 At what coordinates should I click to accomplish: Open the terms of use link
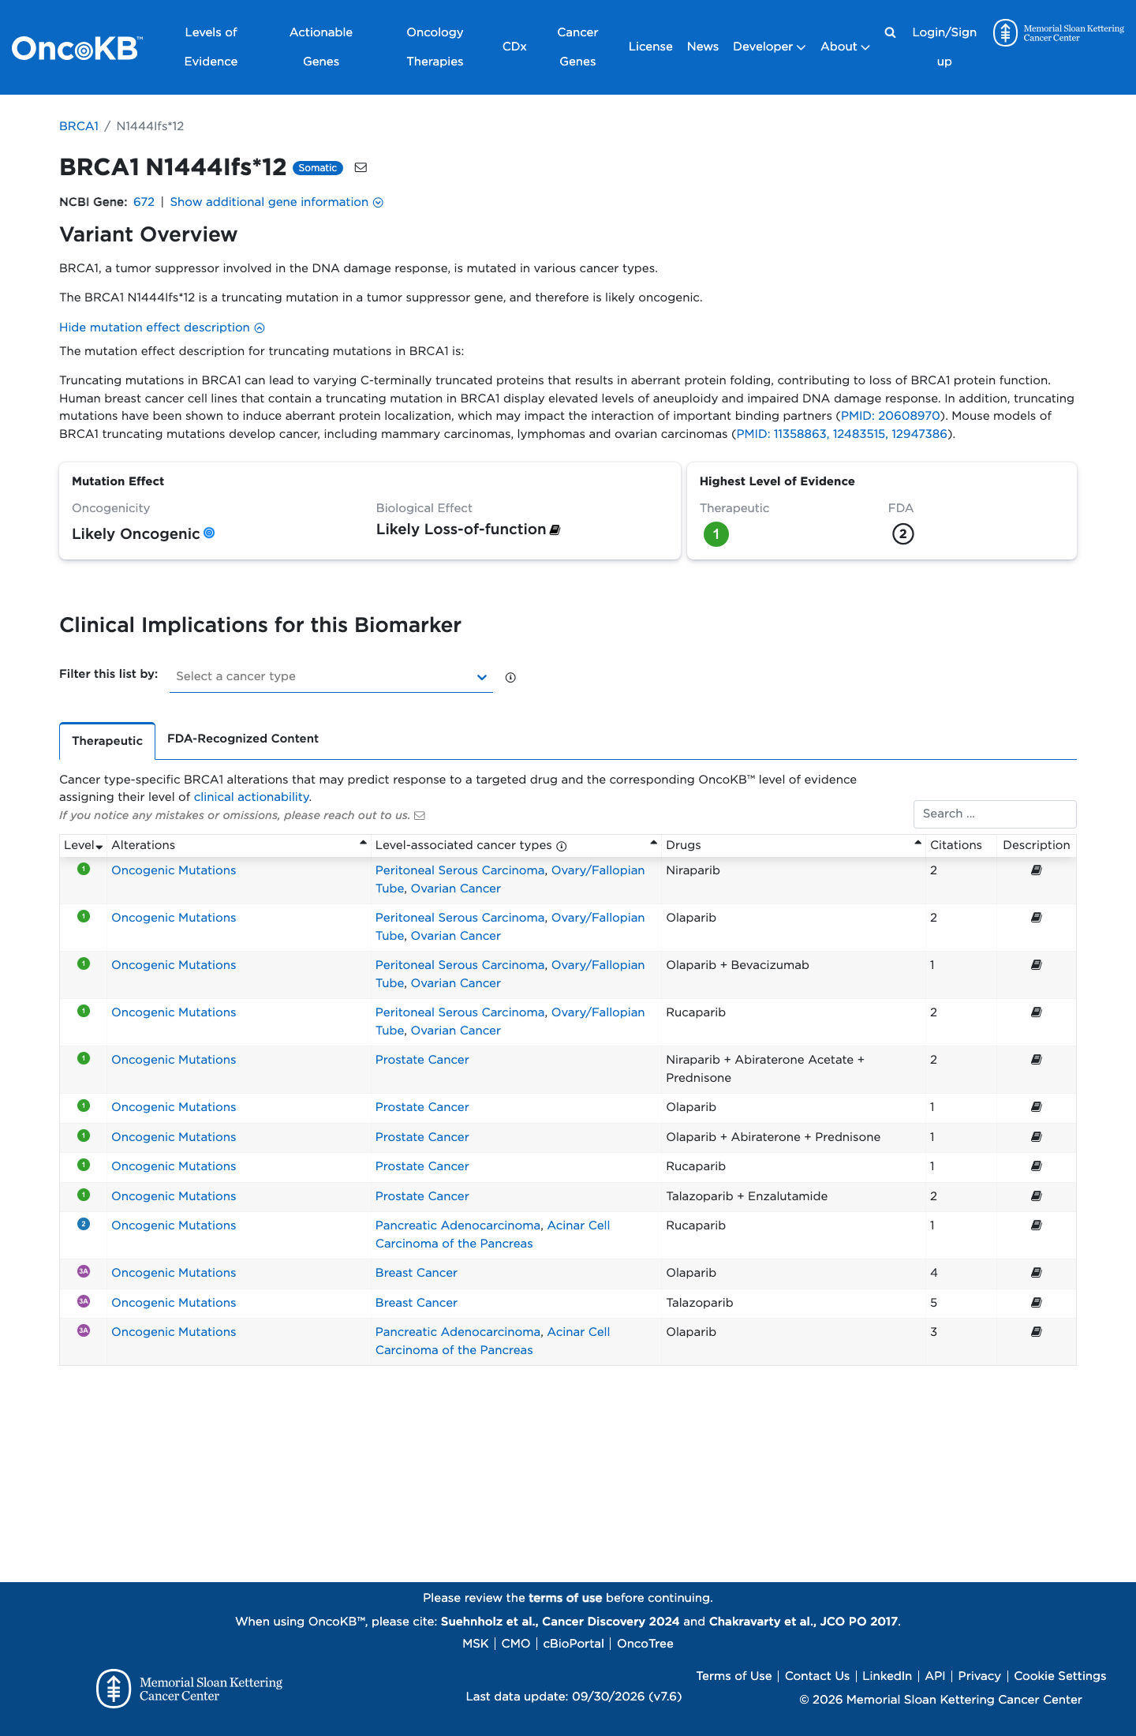[x=565, y=1598]
